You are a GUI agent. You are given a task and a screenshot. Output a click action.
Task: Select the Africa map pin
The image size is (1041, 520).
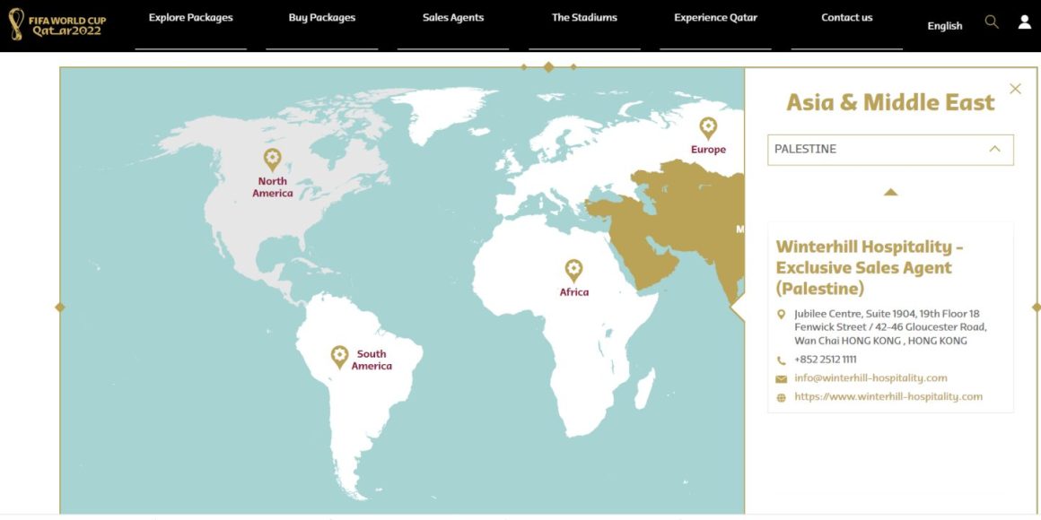(573, 271)
